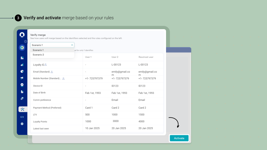
Task: Click the green plus create button in sidebar
Action: tap(22, 47)
